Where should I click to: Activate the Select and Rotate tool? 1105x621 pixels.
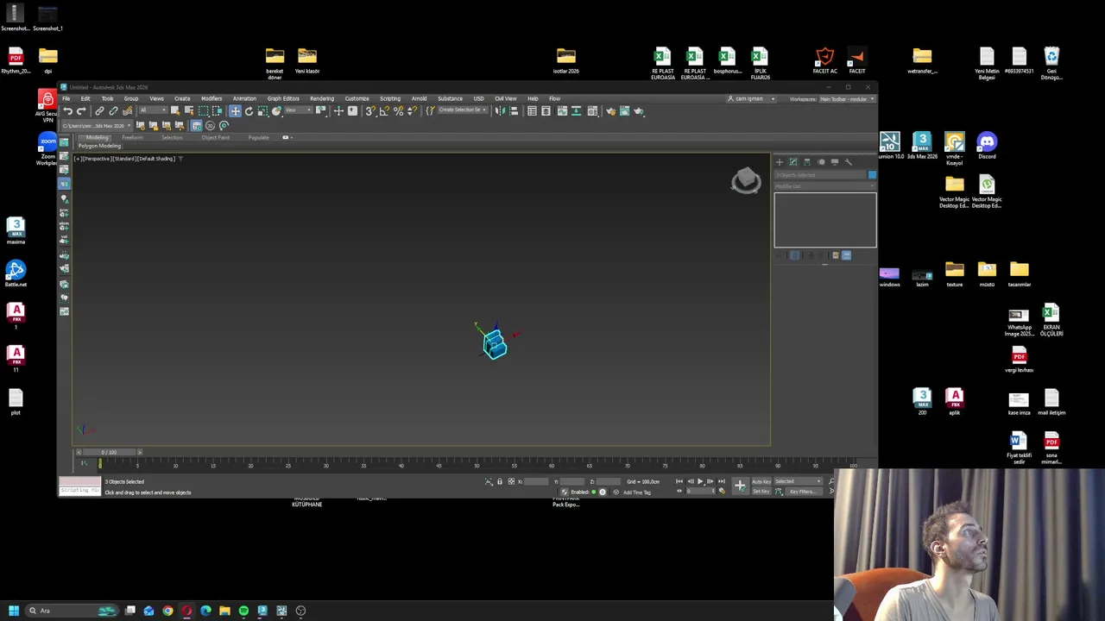pos(249,110)
